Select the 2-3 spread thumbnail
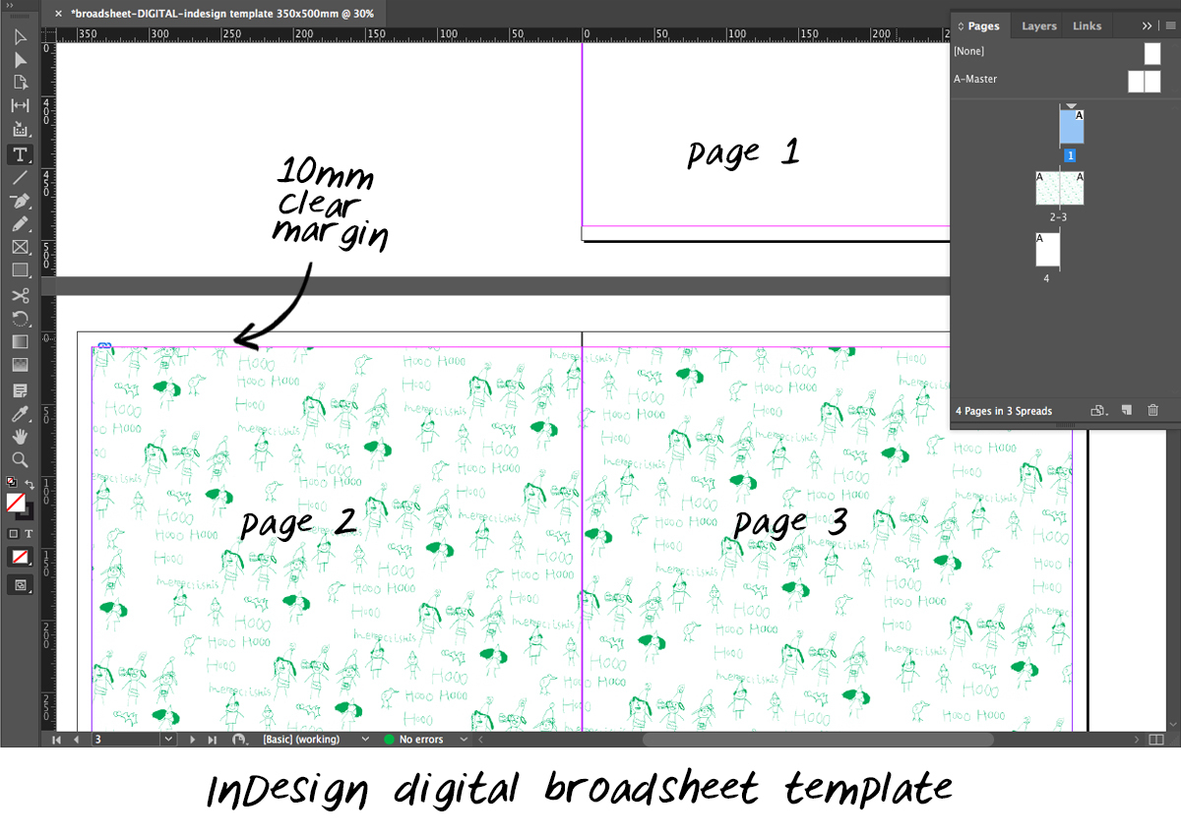Image resolution: width=1181 pixels, height=836 pixels. [x=1058, y=189]
